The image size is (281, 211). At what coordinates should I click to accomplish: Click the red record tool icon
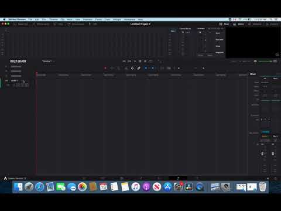105,68
